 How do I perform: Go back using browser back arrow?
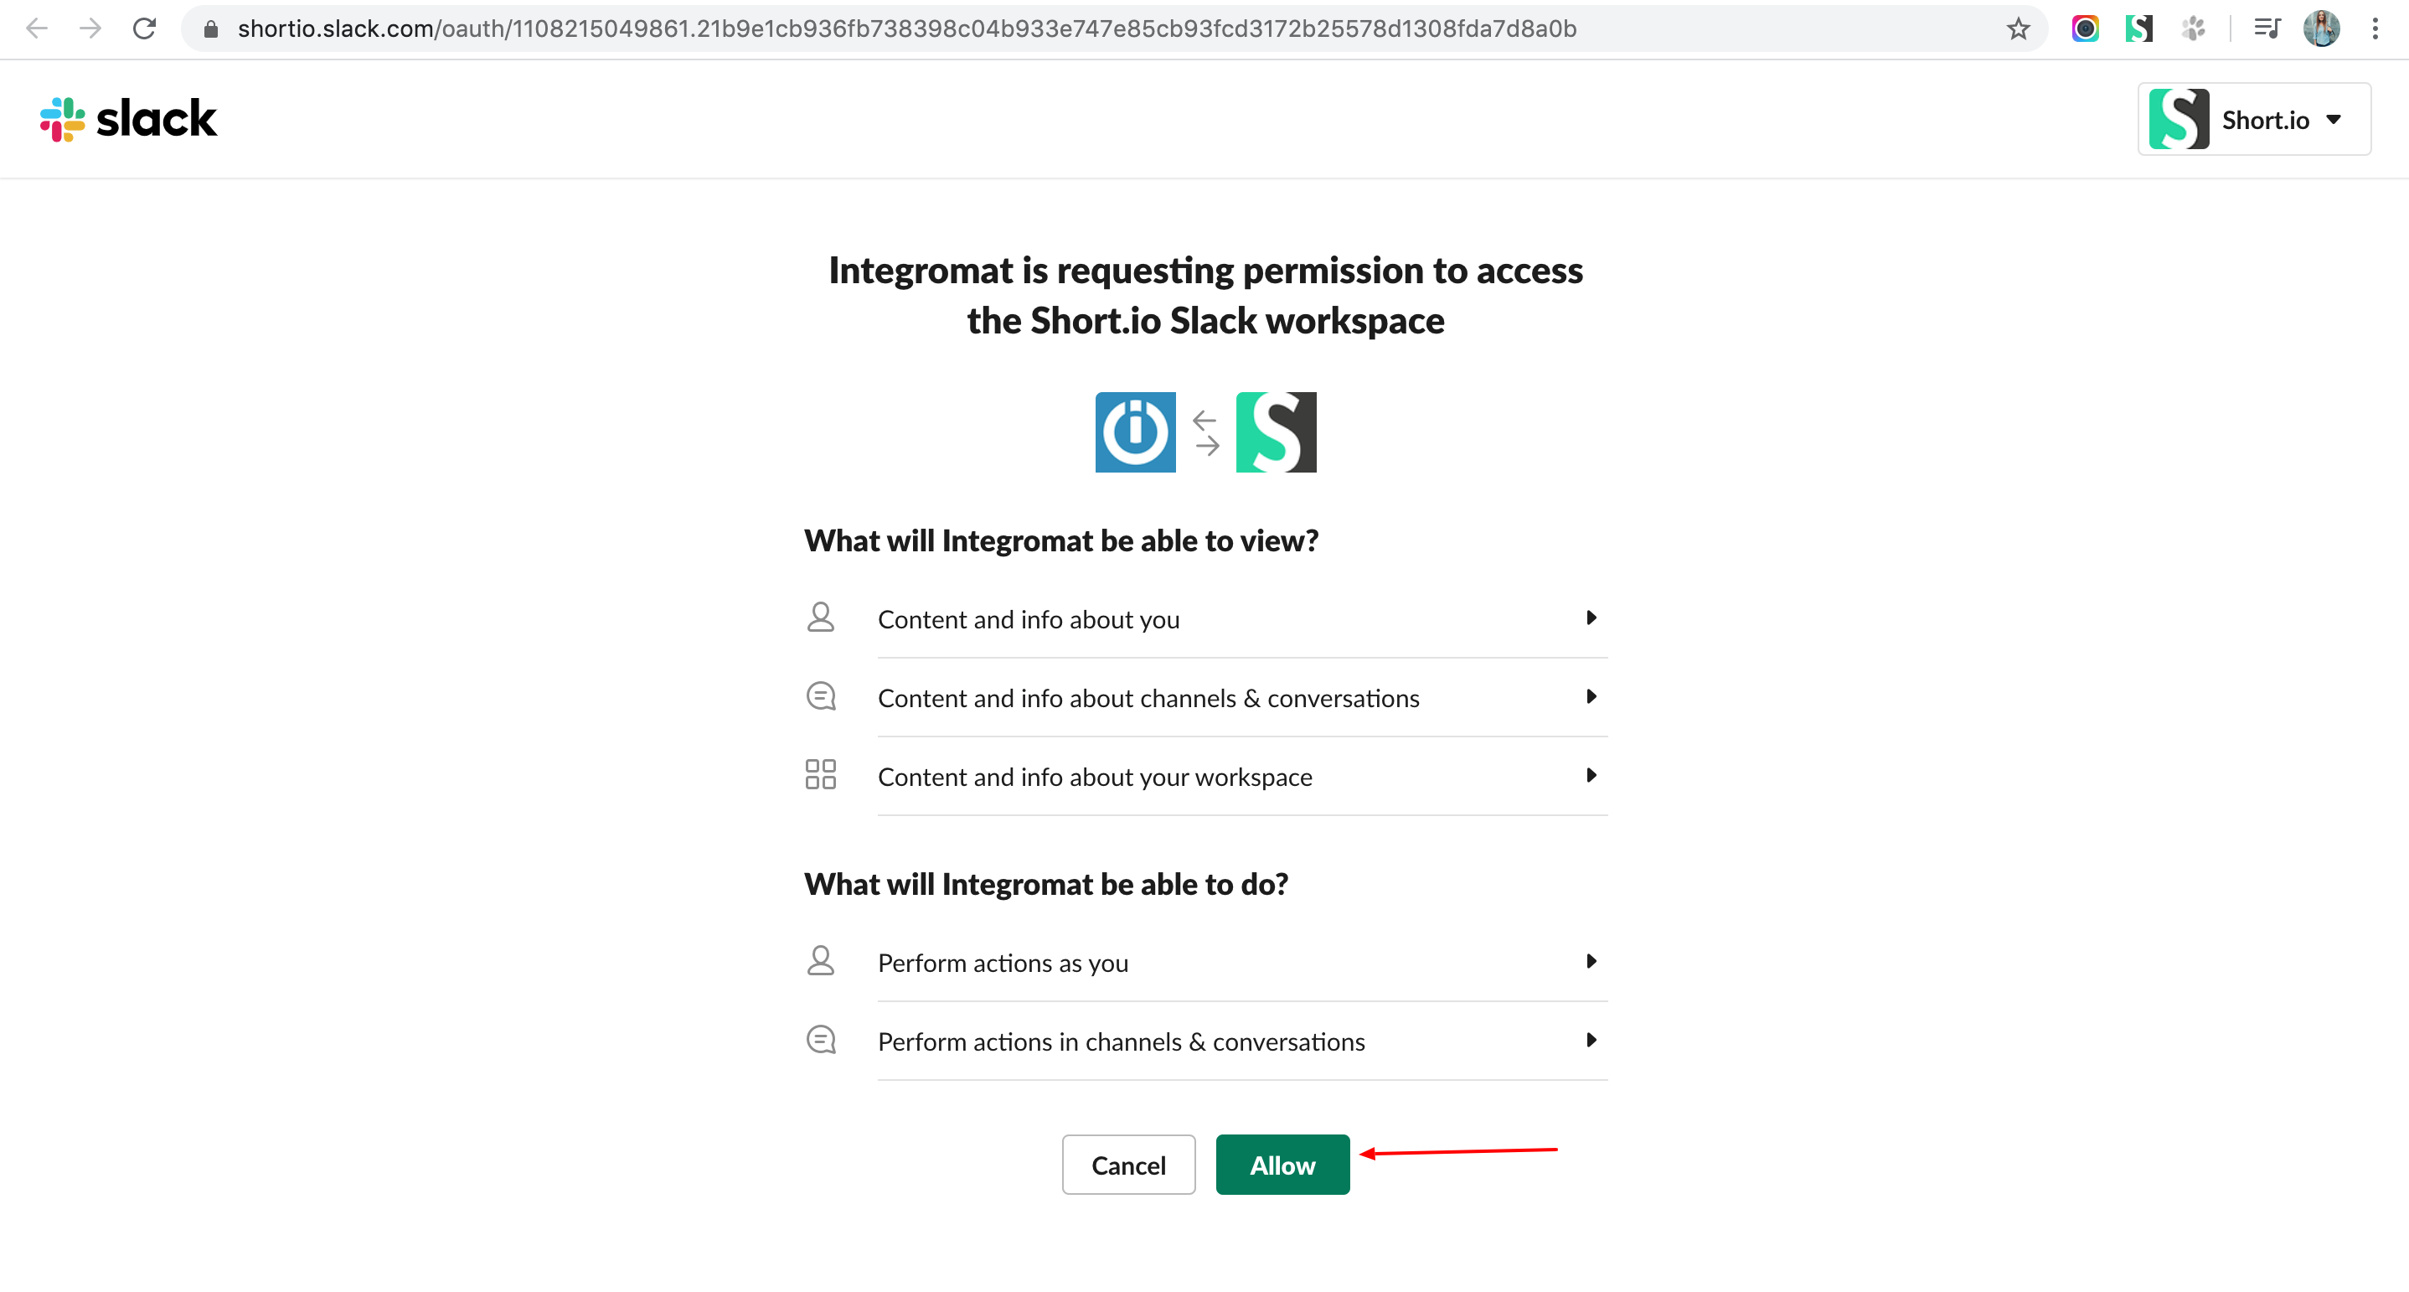[38, 29]
